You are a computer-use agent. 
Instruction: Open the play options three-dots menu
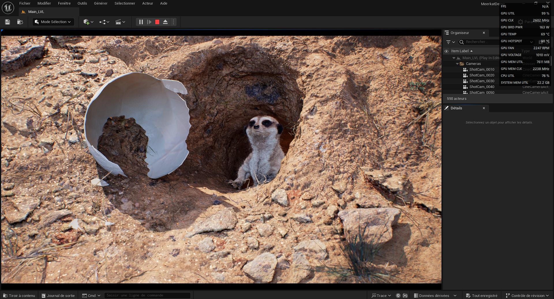click(x=173, y=22)
